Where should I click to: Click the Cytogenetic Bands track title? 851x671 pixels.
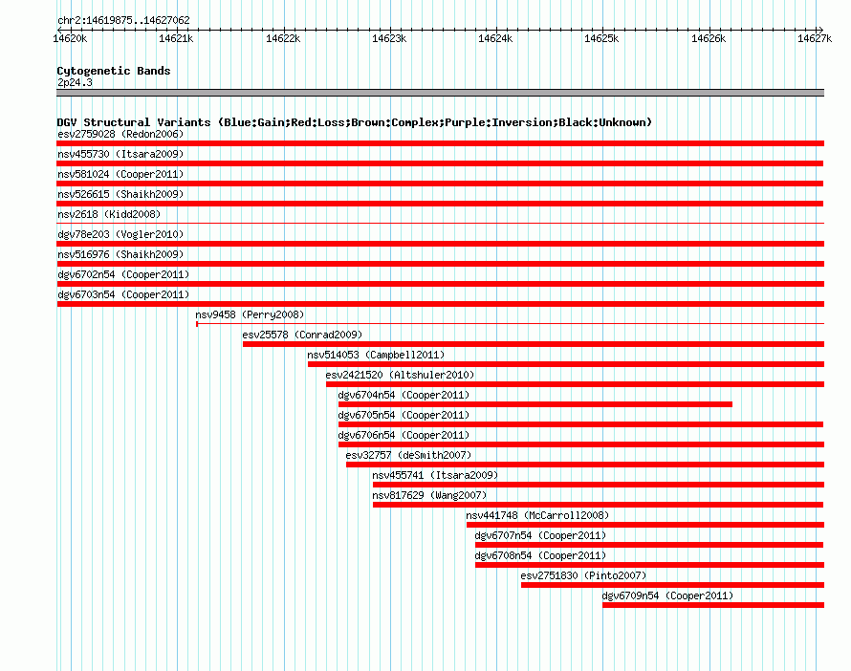[x=114, y=71]
